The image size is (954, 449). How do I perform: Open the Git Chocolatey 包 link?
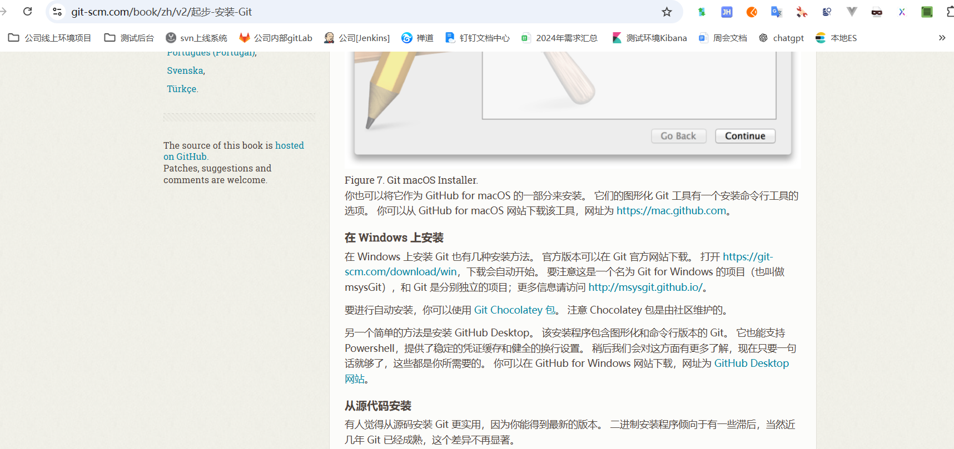click(514, 310)
